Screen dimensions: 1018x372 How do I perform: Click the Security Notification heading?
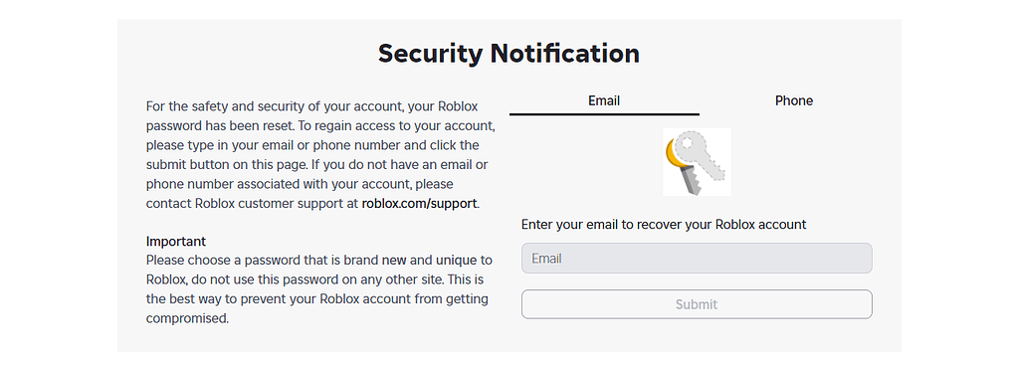click(509, 54)
